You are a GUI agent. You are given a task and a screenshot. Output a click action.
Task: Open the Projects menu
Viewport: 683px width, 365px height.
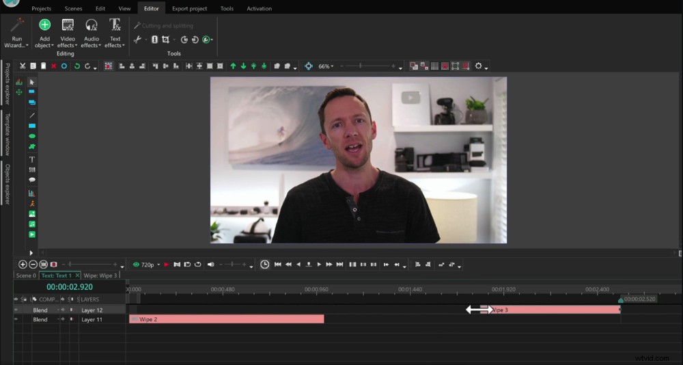tap(42, 8)
